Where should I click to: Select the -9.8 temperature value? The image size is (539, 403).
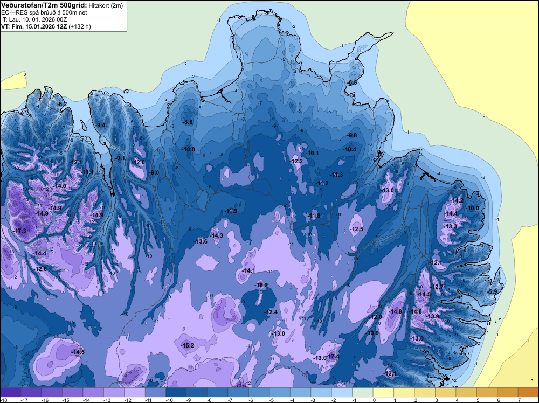click(x=352, y=135)
